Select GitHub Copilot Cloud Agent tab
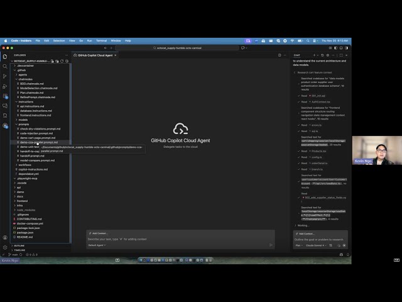Screen dimensions: 402x302 [95, 55]
